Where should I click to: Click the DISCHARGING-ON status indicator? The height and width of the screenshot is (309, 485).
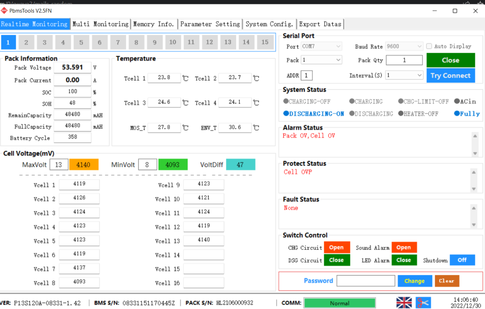point(314,114)
